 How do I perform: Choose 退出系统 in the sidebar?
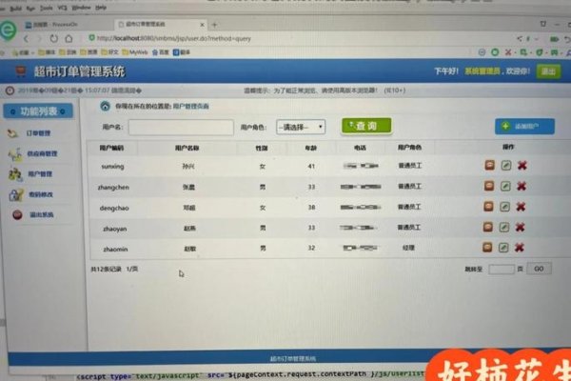click(42, 214)
